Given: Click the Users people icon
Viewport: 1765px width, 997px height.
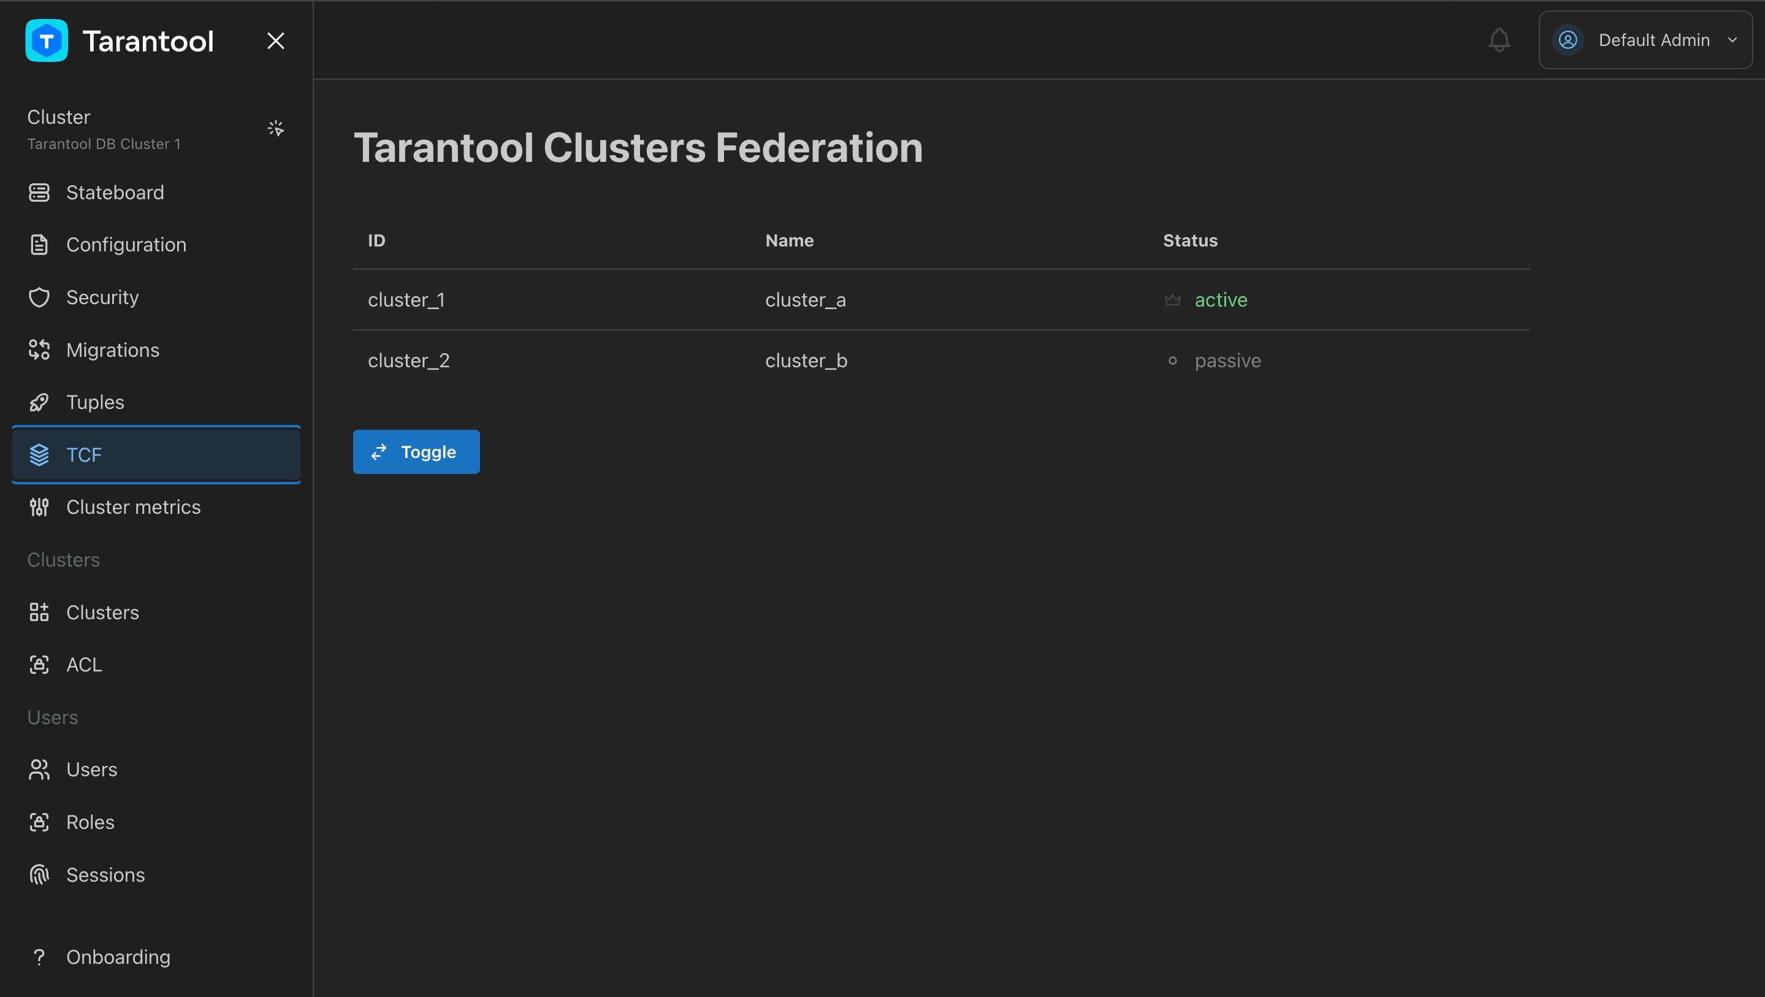Looking at the screenshot, I should click(39, 770).
